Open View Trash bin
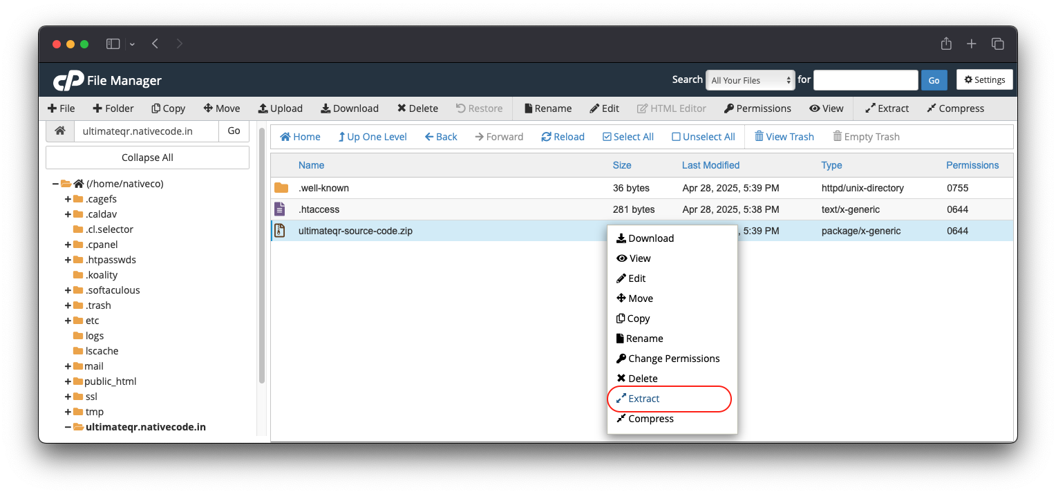 784,137
